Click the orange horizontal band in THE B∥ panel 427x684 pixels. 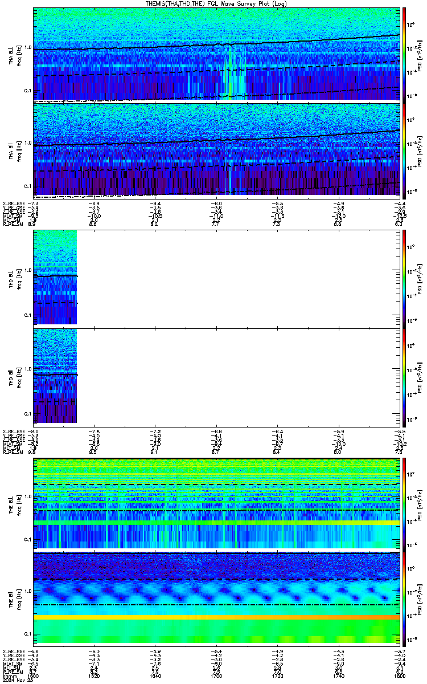(x=216, y=618)
